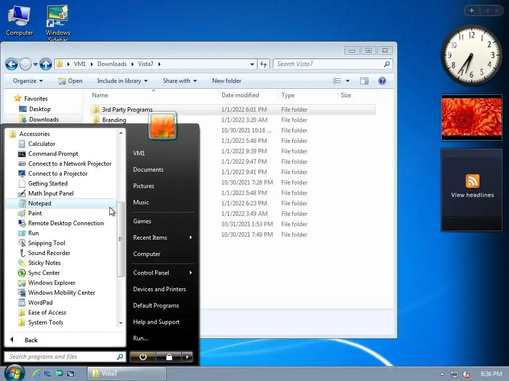The height and width of the screenshot is (381, 509).
Task: Launch WordPad
Action: [x=40, y=302]
